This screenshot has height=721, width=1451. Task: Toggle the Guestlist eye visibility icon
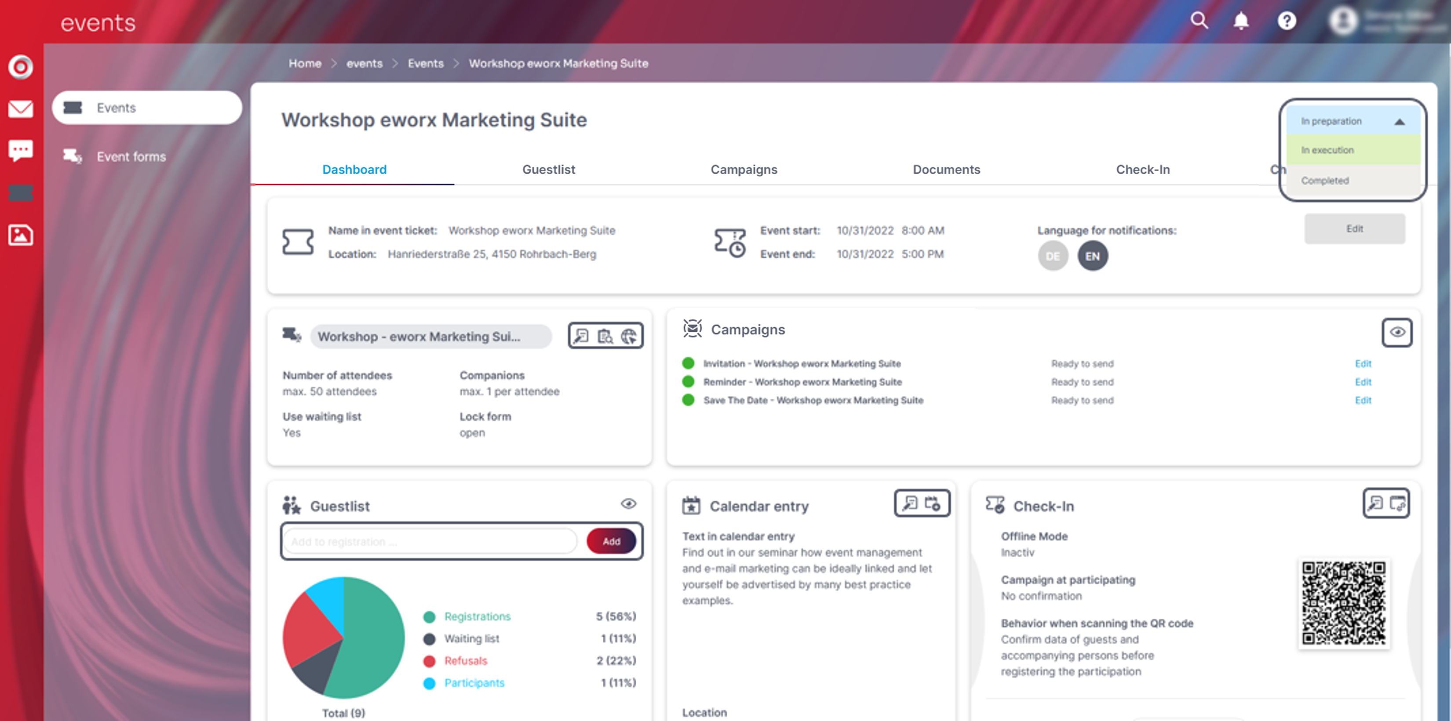629,503
